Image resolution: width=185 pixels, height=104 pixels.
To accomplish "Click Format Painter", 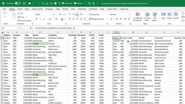I will coord(24,21).
